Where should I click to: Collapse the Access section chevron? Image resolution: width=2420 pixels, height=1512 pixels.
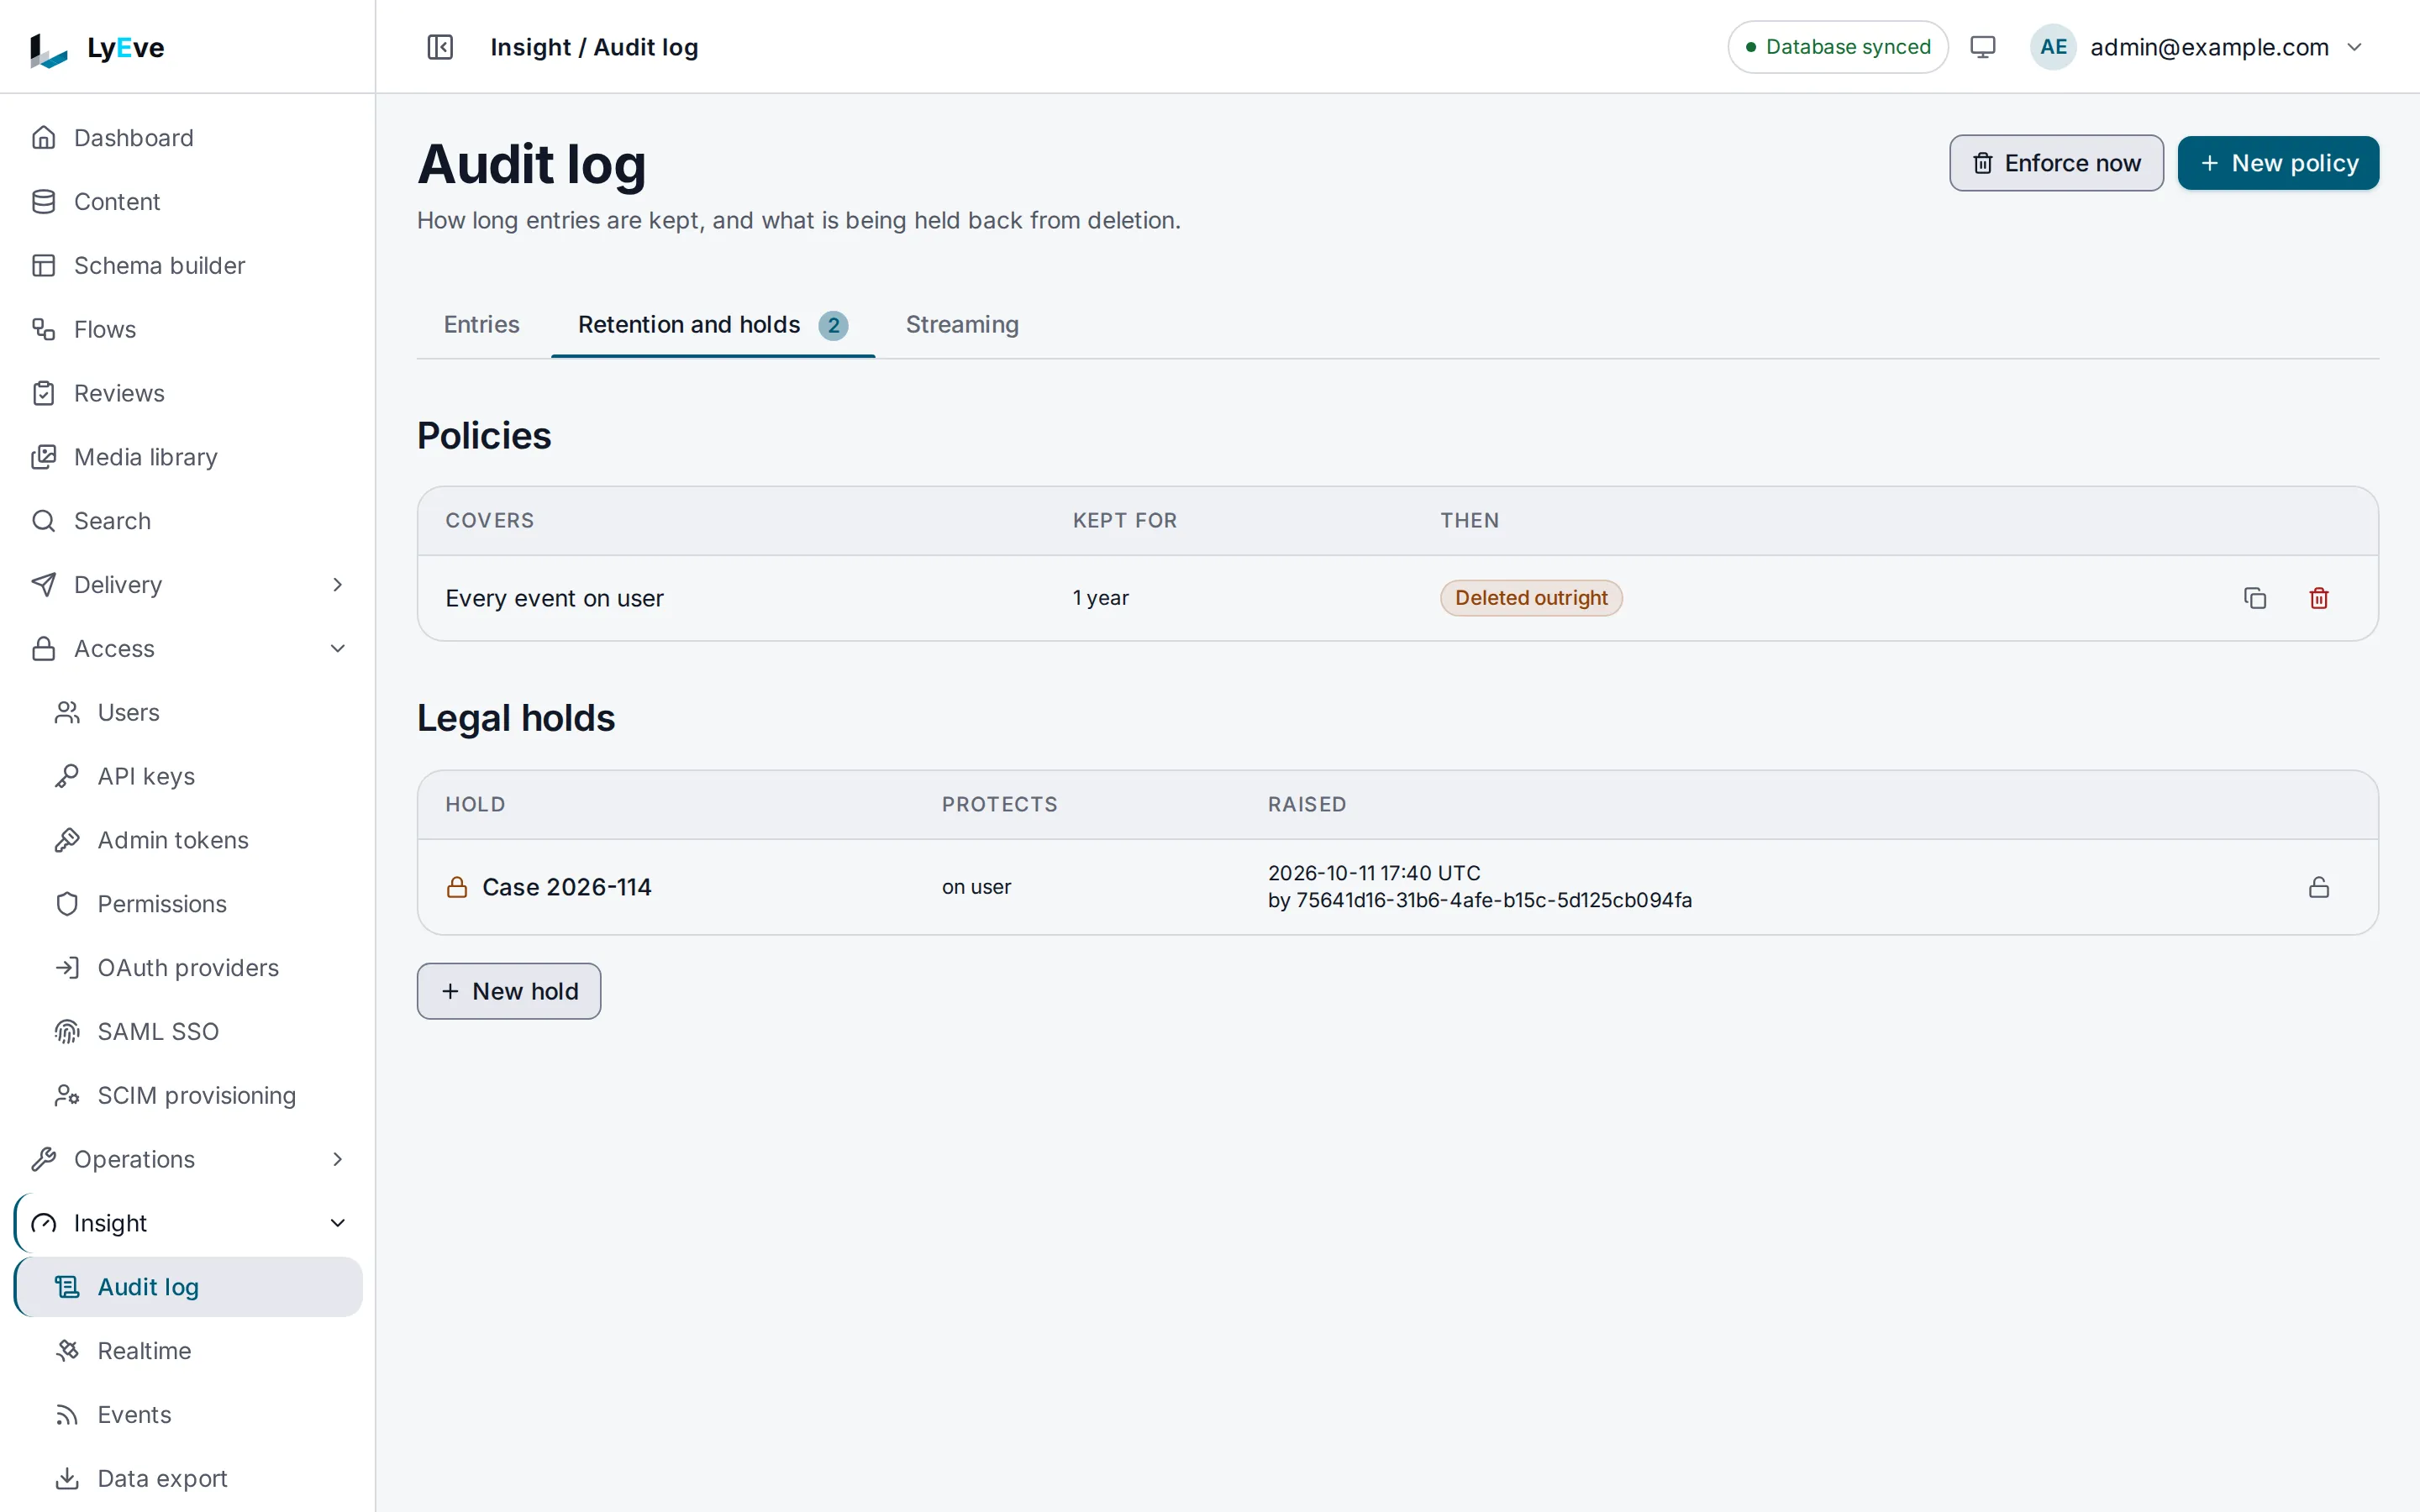[338, 649]
